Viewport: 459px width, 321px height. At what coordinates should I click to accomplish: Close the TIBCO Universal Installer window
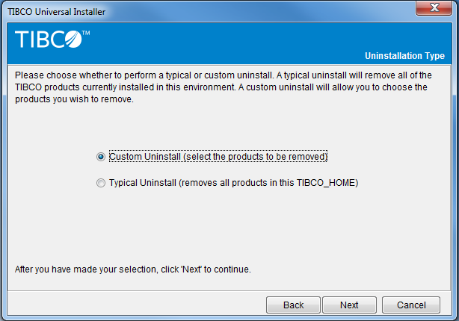tap(434, 7)
